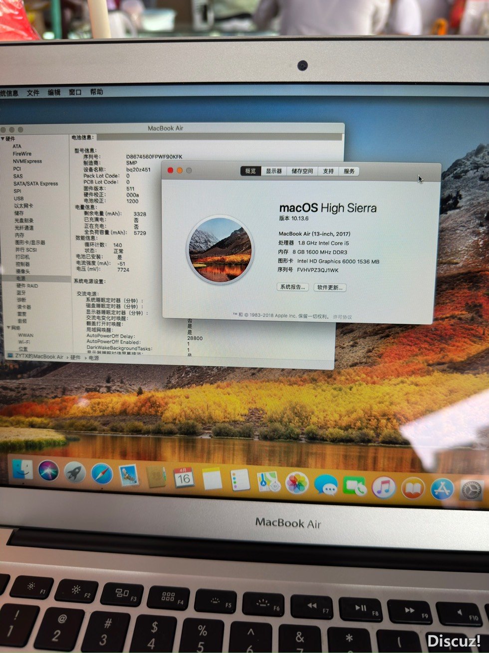Screen dimensions: 489x653
Task: Open FaceTime green icon in Dock
Action: [x=354, y=486]
